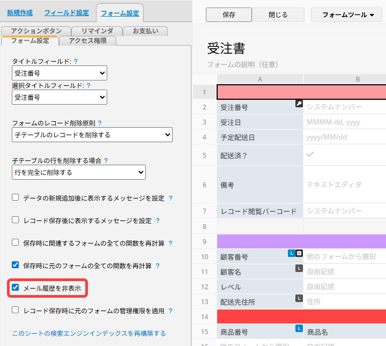Check レコード保存時に元のフォームの管理権限を適用 option
Image resolution: width=386 pixels, height=346 pixels.
[16, 310]
